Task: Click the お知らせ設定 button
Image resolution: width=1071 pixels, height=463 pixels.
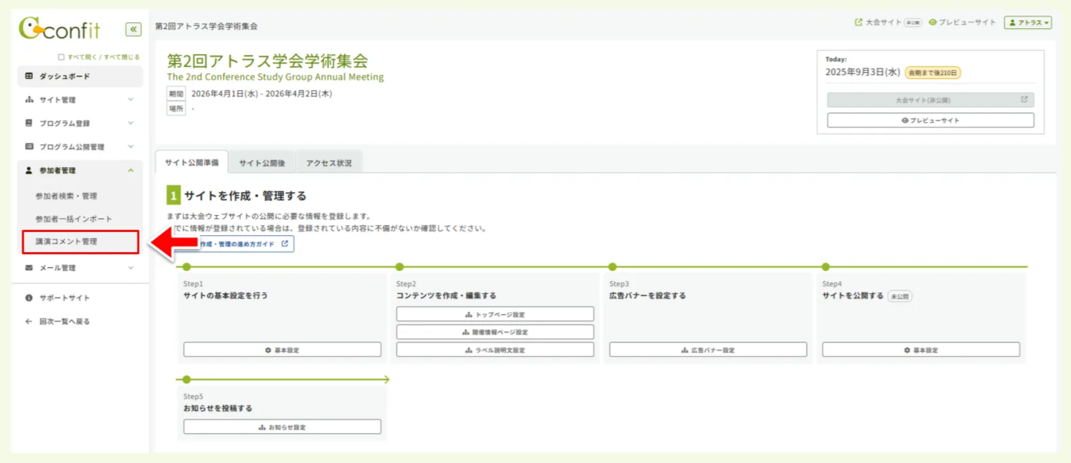Action: (x=282, y=427)
